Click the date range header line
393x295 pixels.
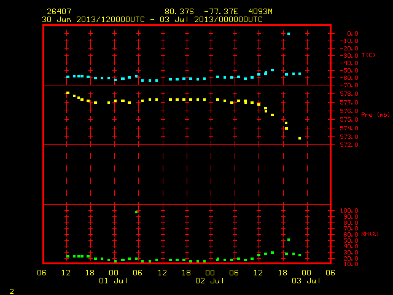point(152,20)
